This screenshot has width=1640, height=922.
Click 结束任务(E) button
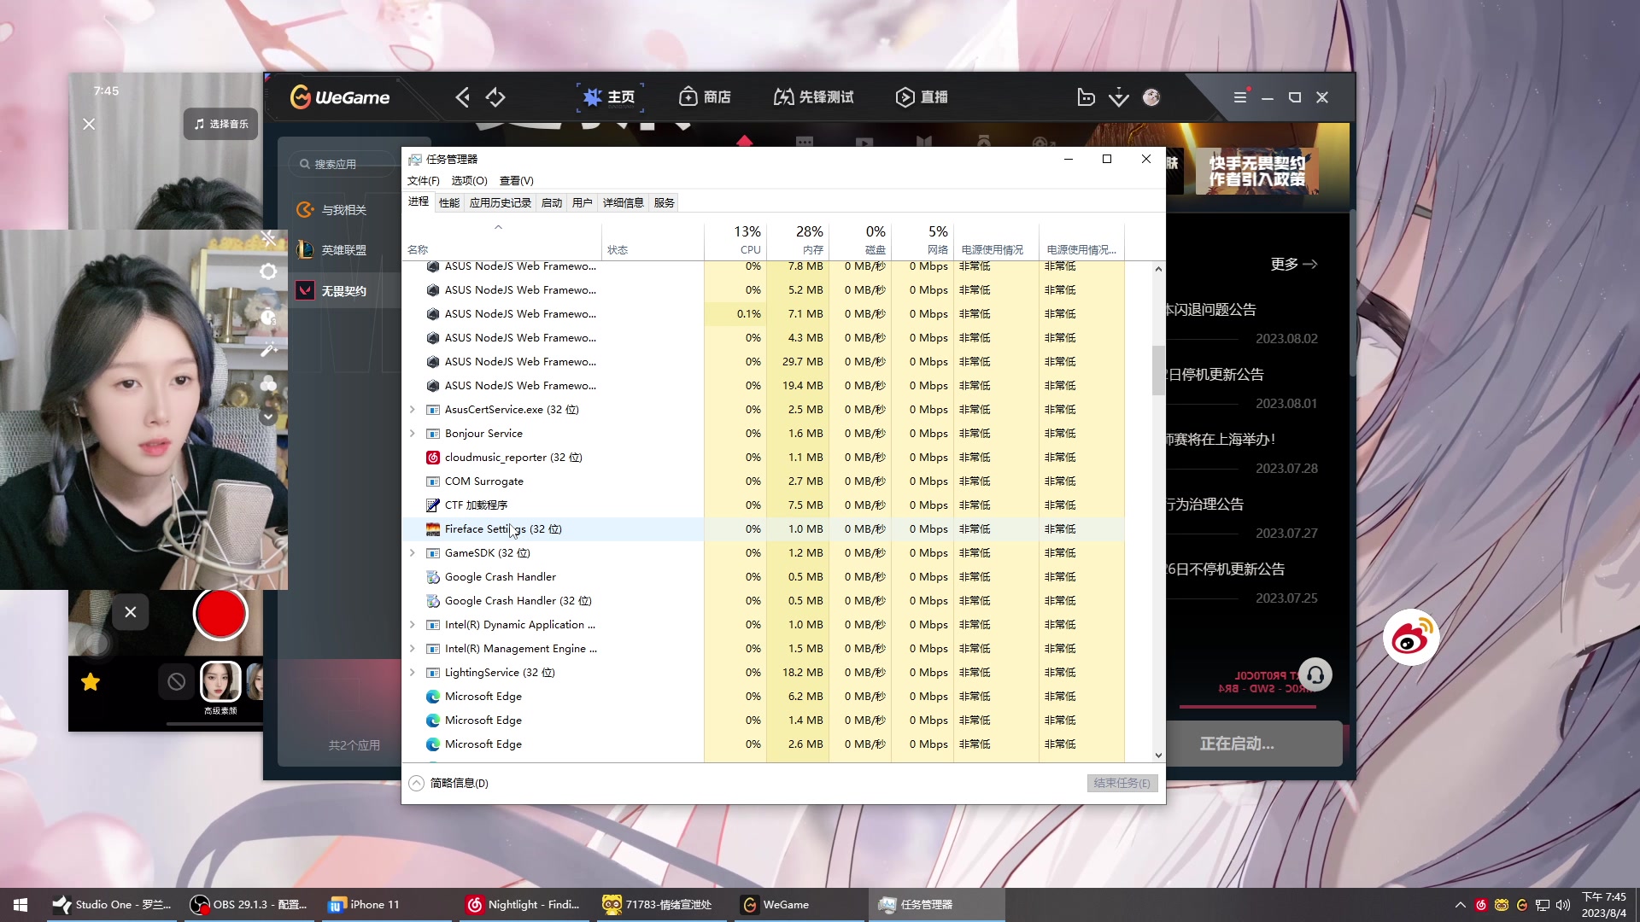pyautogui.click(x=1122, y=783)
